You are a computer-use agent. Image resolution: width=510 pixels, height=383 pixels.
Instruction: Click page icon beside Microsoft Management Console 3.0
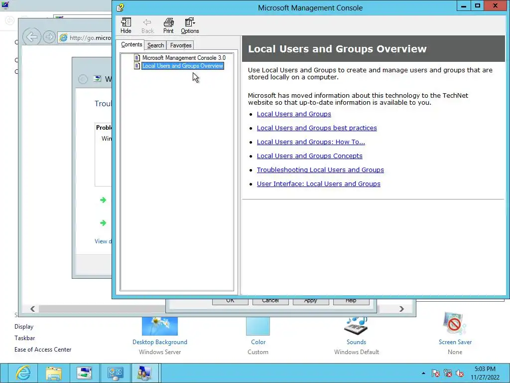click(137, 58)
